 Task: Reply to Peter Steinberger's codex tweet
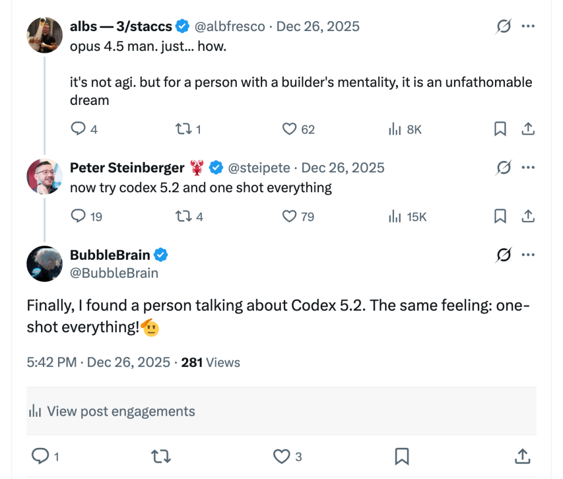[x=78, y=216]
